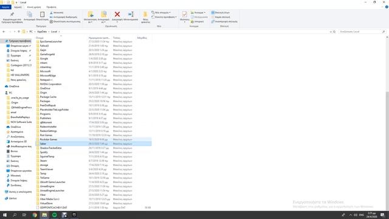
Task: Click the green Spotify taskbar icon
Action: click(54, 215)
